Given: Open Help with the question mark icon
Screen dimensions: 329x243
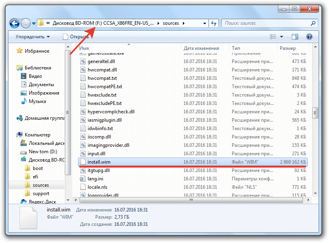Looking at the screenshot, I should (x=309, y=37).
